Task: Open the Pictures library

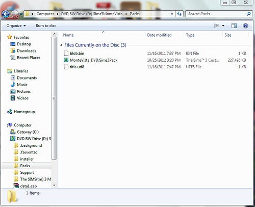Action: coord(24,91)
